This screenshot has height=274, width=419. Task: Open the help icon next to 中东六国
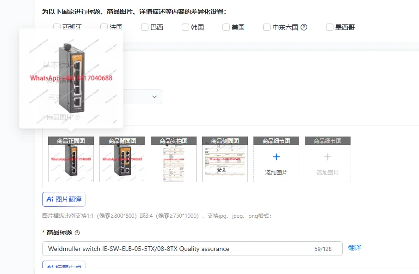pos(304,27)
